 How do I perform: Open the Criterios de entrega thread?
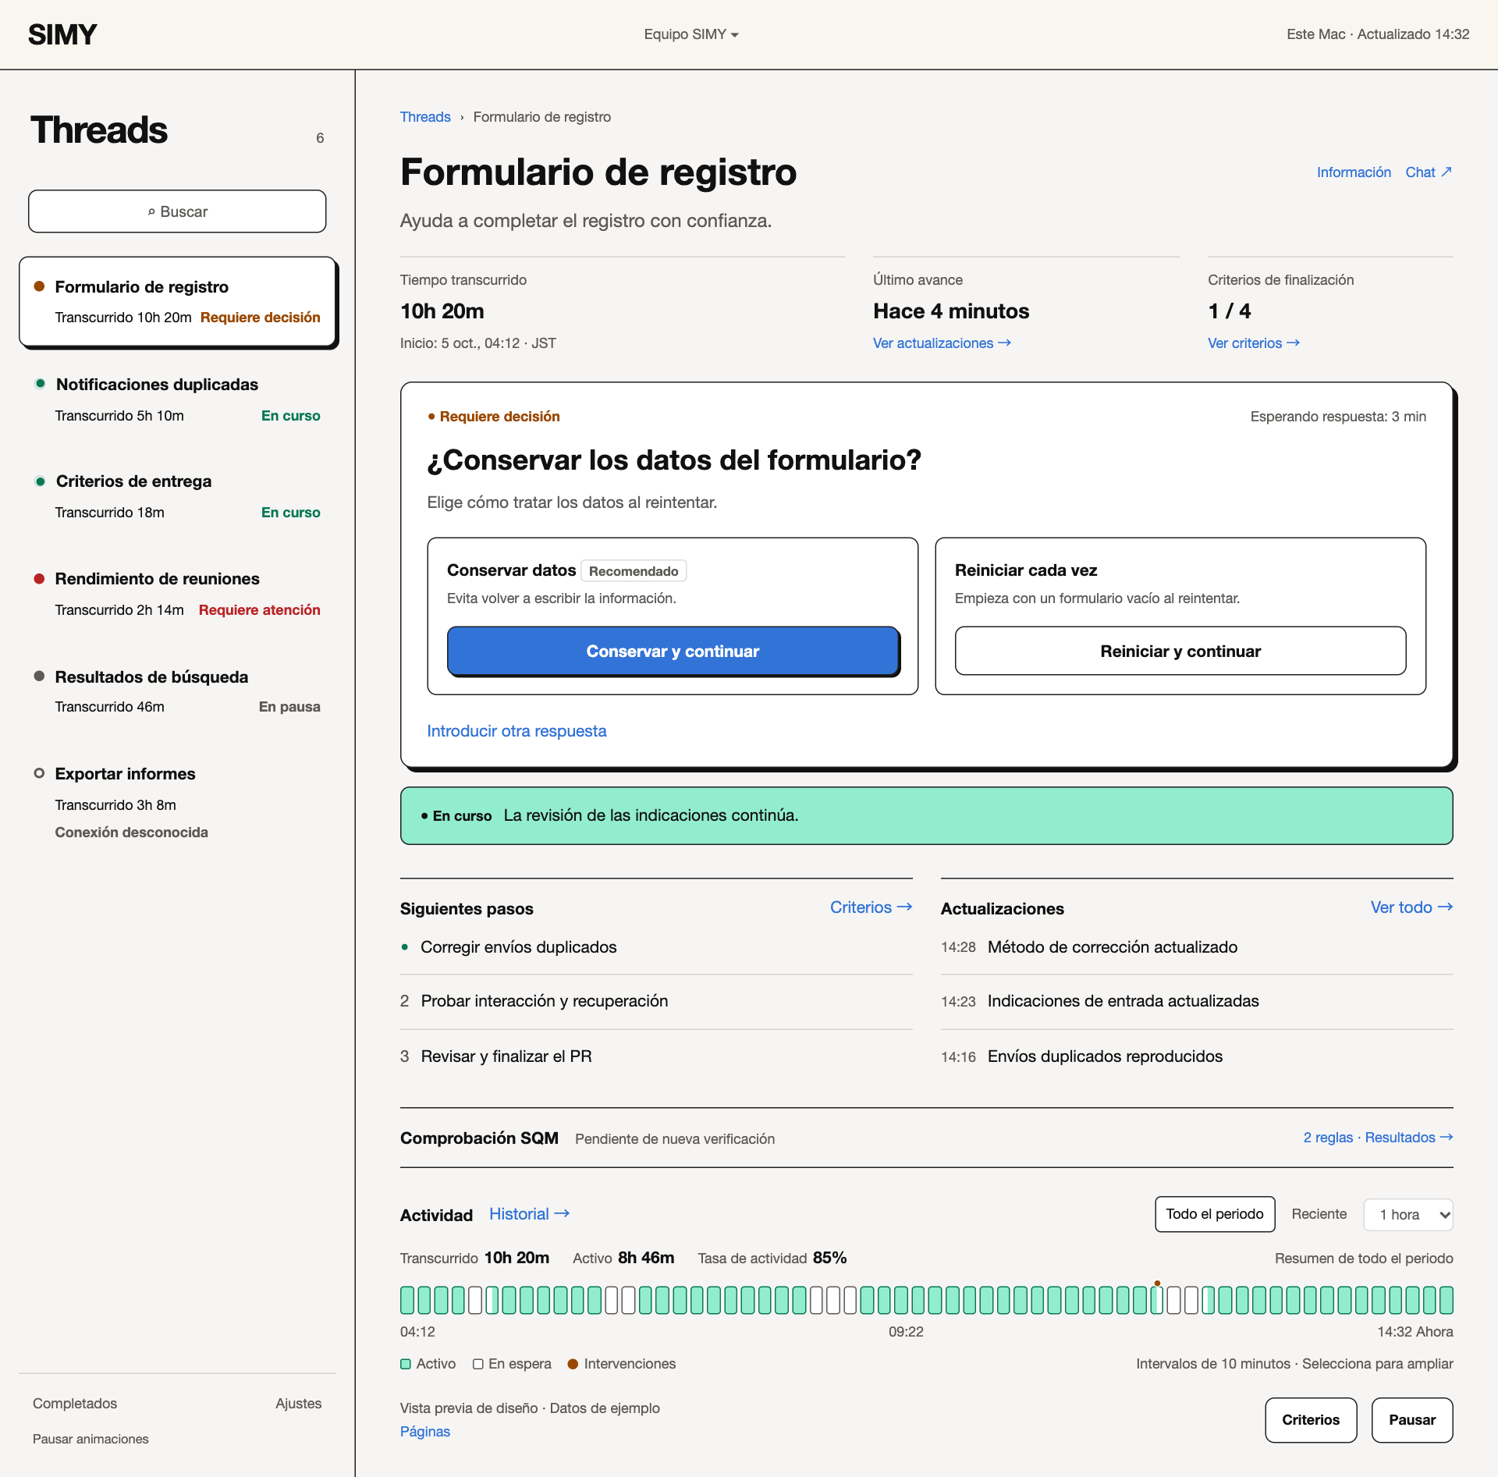pos(177,496)
